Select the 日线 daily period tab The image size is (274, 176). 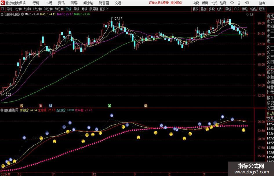(68, 9)
